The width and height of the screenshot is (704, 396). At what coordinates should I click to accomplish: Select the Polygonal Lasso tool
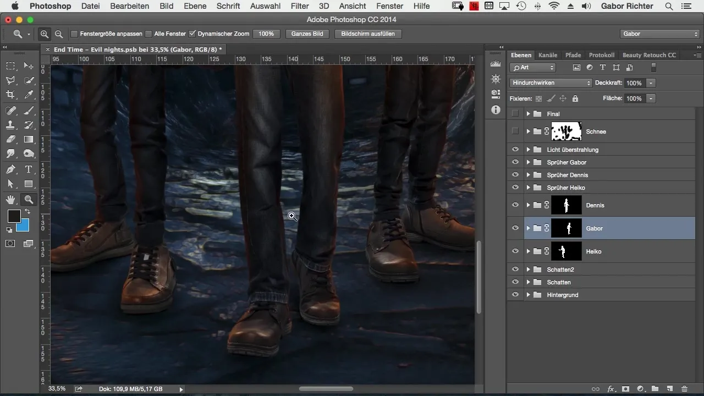click(x=10, y=80)
